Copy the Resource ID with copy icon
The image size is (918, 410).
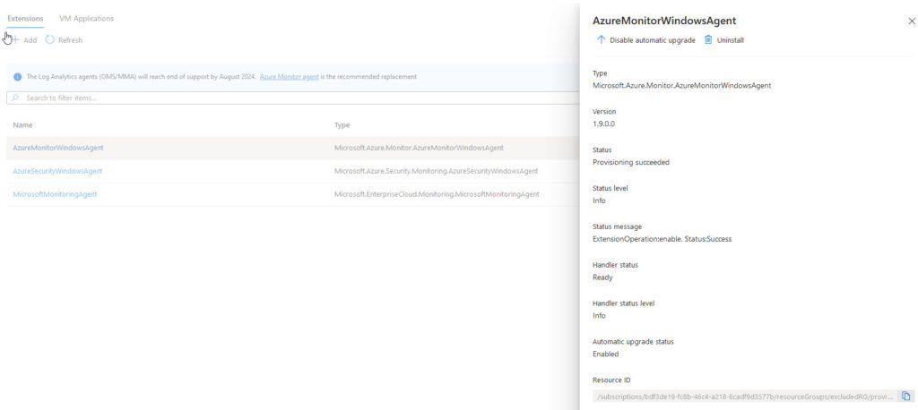coord(905,397)
